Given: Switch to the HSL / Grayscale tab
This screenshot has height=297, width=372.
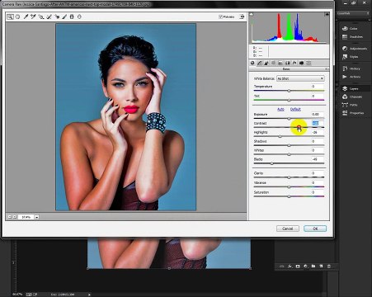Looking at the screenshot, I should (x=274, y=63).
